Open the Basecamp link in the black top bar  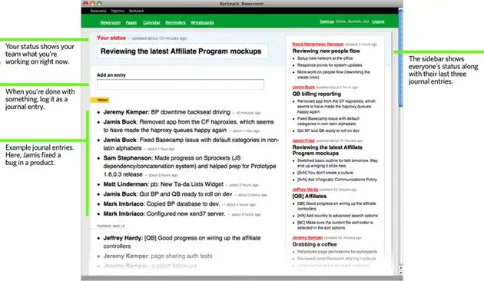[98, 11]
